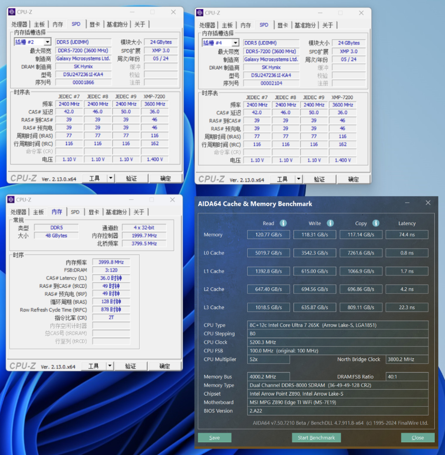Open 显卡 tab in slot #2 window
The image size is (445, 455).
point(94,24)
